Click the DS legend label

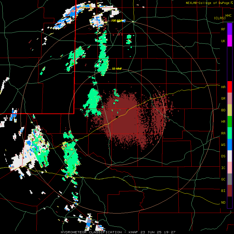[223, 156]
